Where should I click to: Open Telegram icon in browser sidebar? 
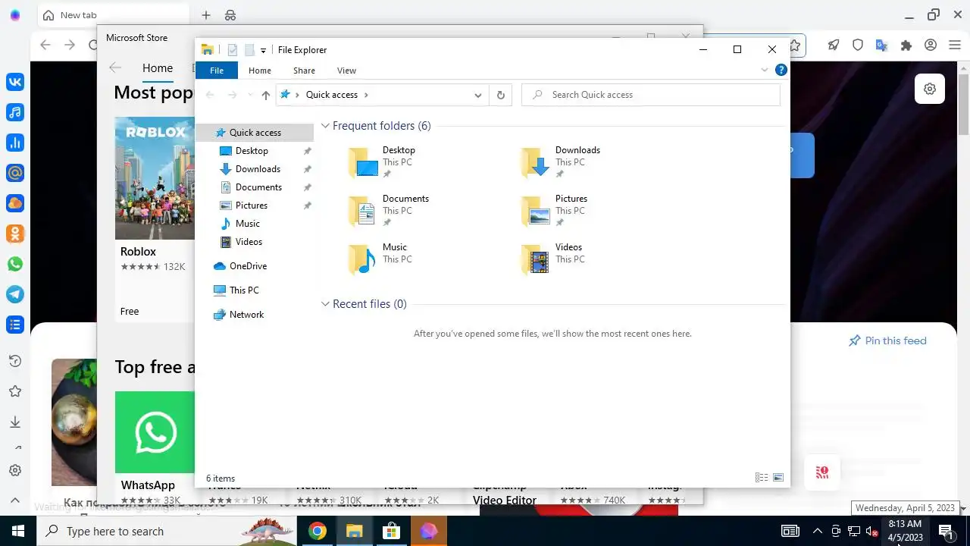coord(15,294)
